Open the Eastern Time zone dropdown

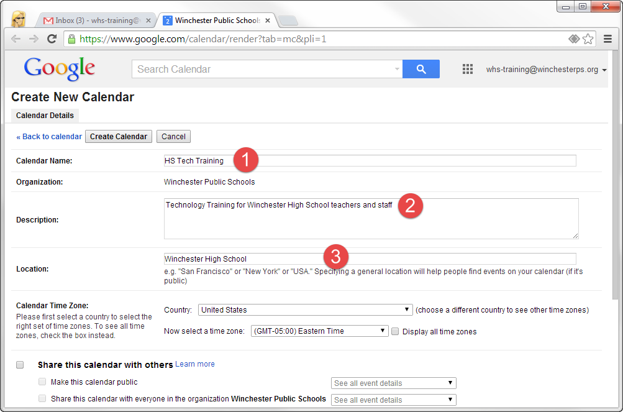point(319,331)
